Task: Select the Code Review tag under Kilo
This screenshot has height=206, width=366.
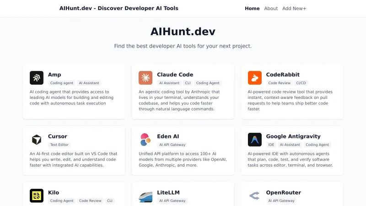Action: pos(90,201)
